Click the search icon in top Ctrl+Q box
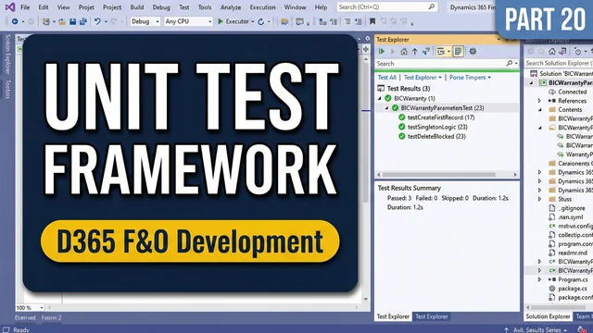 432,6
